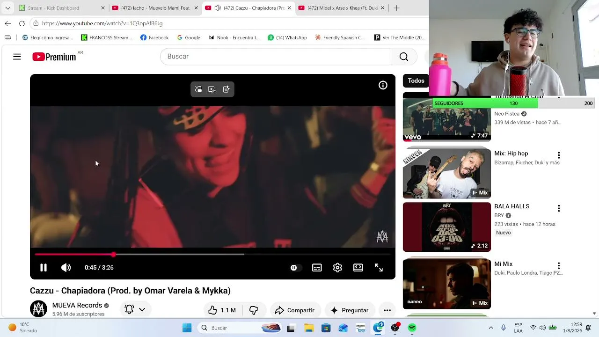This screenshot has height=337, width=599.
Task: Open the YouTube guide hamburger menu
Action: pyautogui.click(x=17, y=57)
